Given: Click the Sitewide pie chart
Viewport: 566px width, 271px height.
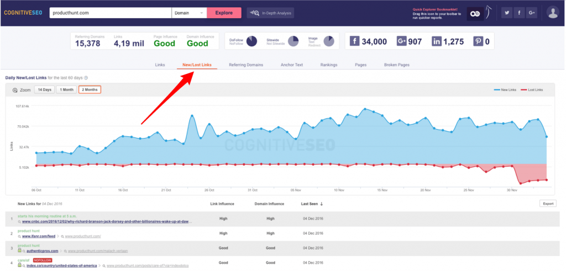Looking at the screenshot, I should pyautogui.click(x=293, y=41).
